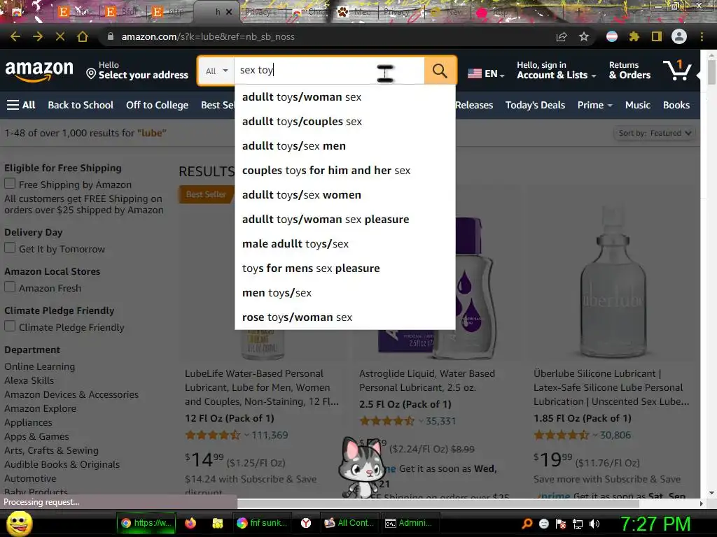Open the Alexa Skills department link
The width and height of the screenshot is (717, 537).
point(29,380)
